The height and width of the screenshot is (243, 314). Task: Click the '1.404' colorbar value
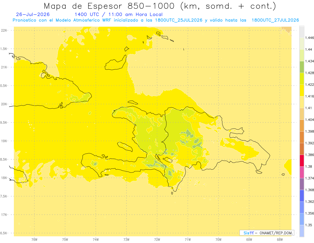309,120
